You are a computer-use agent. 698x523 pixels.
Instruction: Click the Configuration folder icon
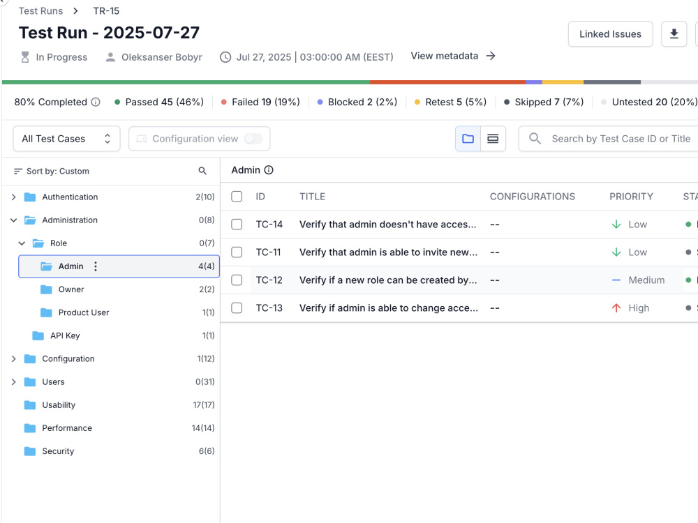point(30,359)
